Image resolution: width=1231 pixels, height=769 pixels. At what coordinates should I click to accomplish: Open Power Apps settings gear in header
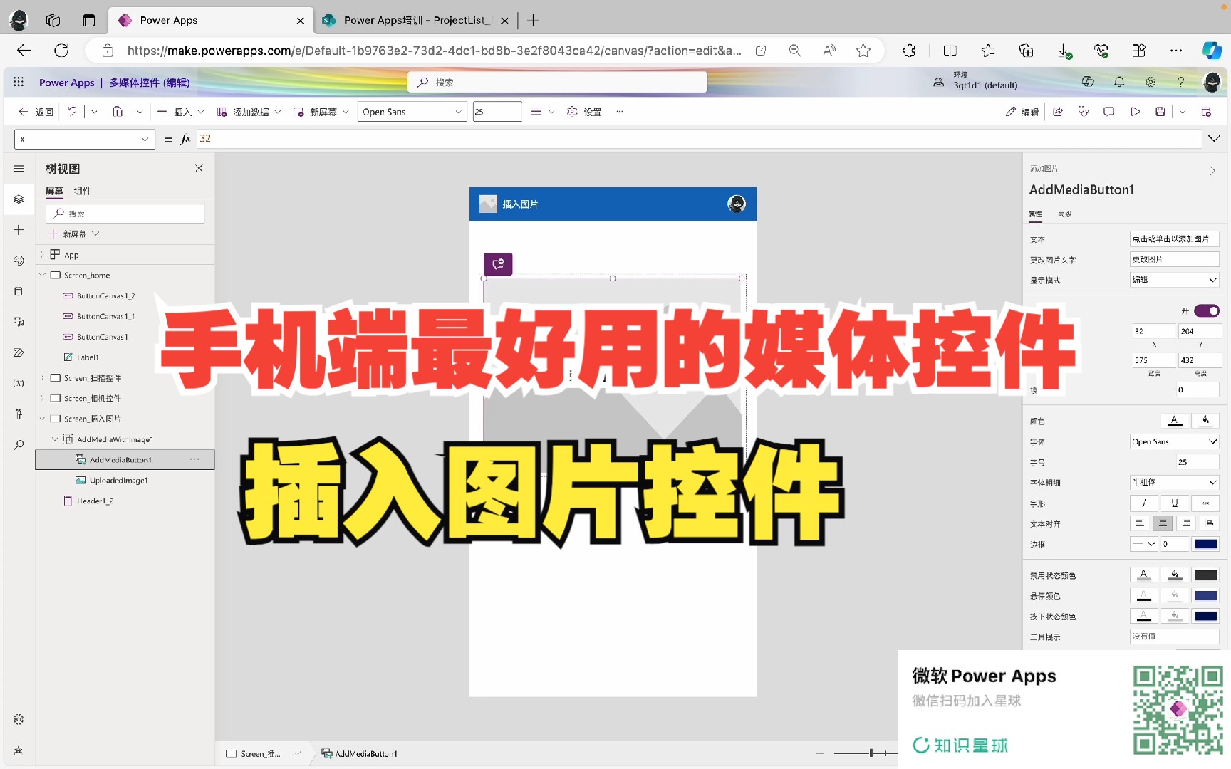[1151, 82]
